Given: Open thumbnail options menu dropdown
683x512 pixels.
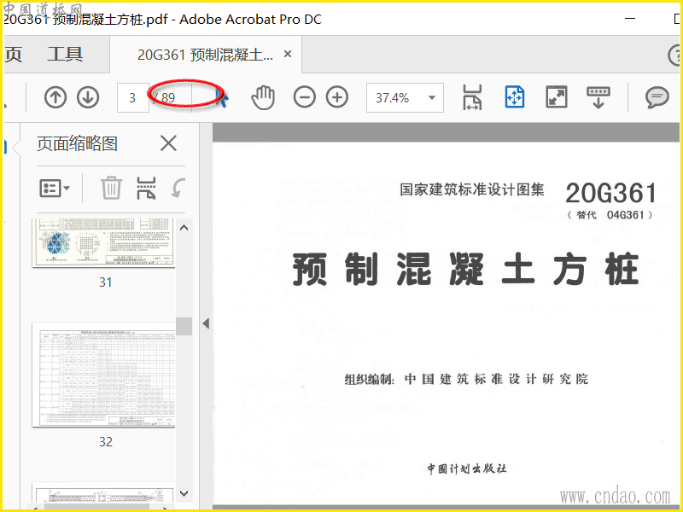Looking at the screenshot, I should pyautogui.click(x=55, y=188).
